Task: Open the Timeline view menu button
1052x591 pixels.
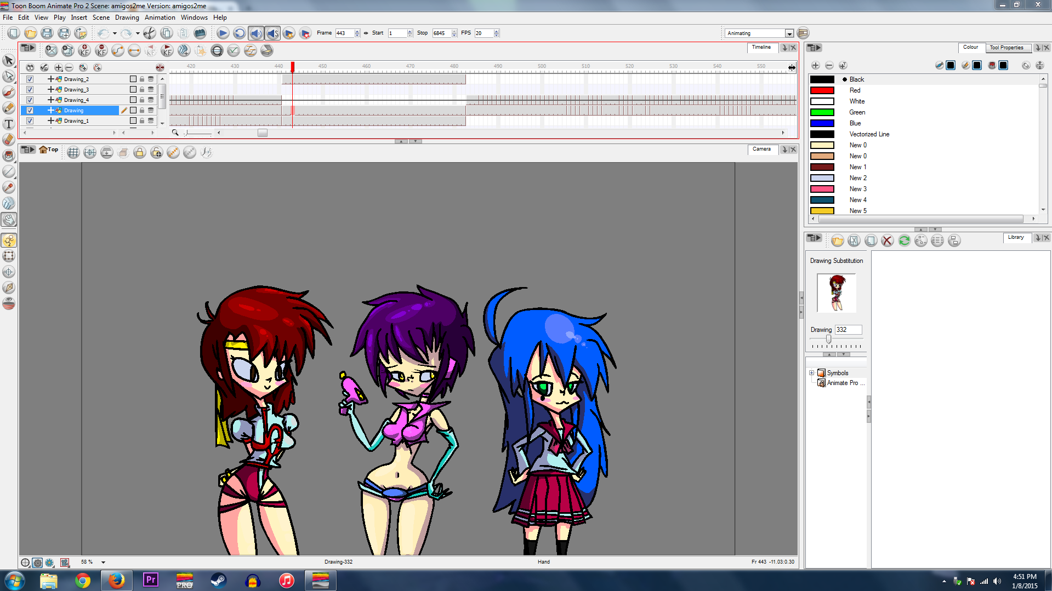Action: (28, 48)
